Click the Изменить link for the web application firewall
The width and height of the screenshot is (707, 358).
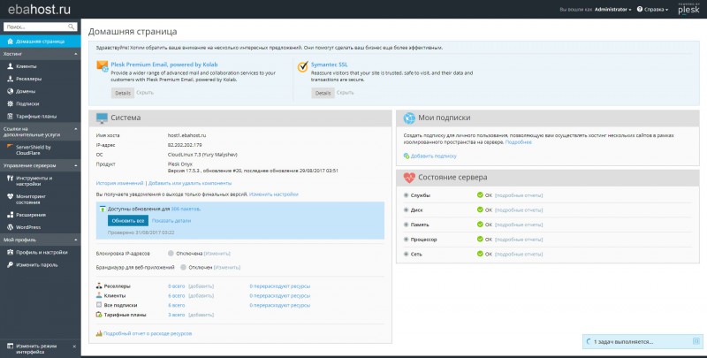(227, 266)
